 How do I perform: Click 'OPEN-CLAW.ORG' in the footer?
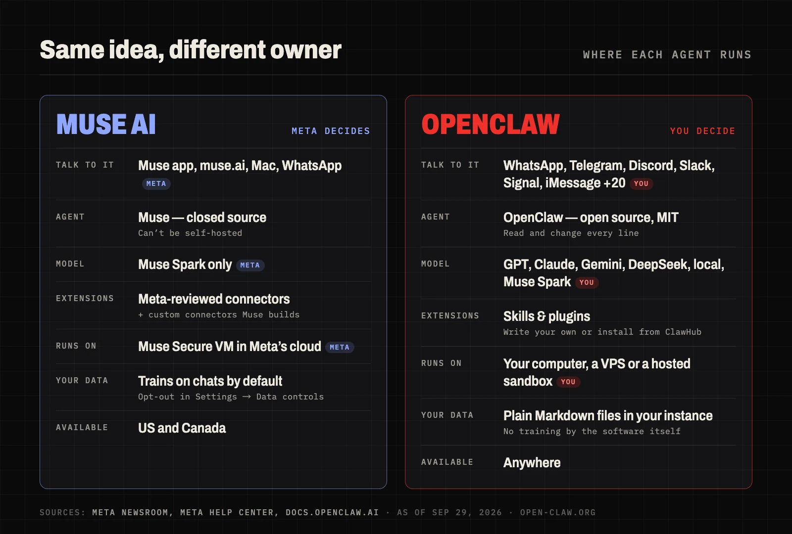tap(558, 513)
